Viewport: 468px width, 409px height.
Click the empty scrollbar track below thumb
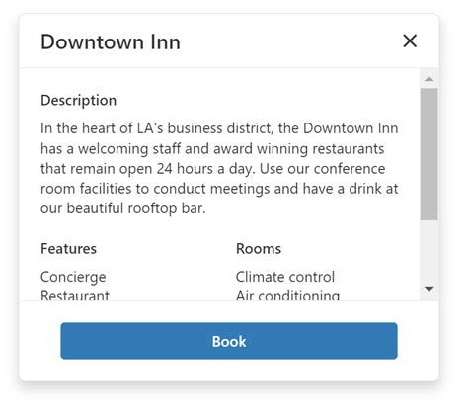(429, 250)
